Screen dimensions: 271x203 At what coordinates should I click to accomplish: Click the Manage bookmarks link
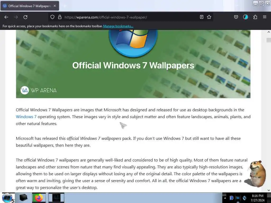coord(118,26)
